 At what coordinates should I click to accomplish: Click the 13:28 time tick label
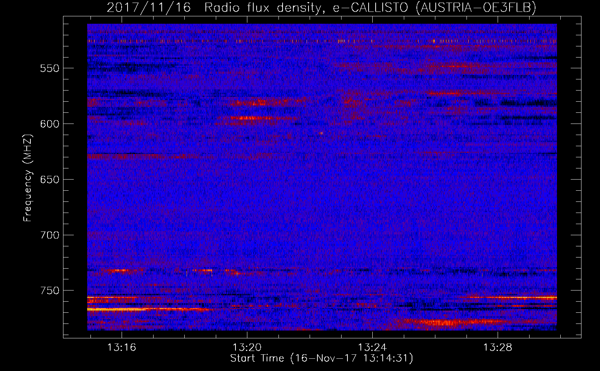pos(498,347)
